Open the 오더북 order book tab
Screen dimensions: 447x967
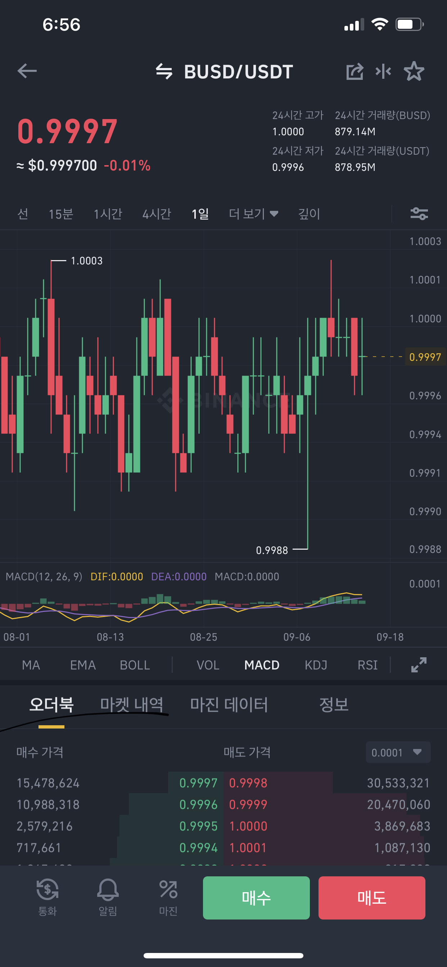(51, 705)
